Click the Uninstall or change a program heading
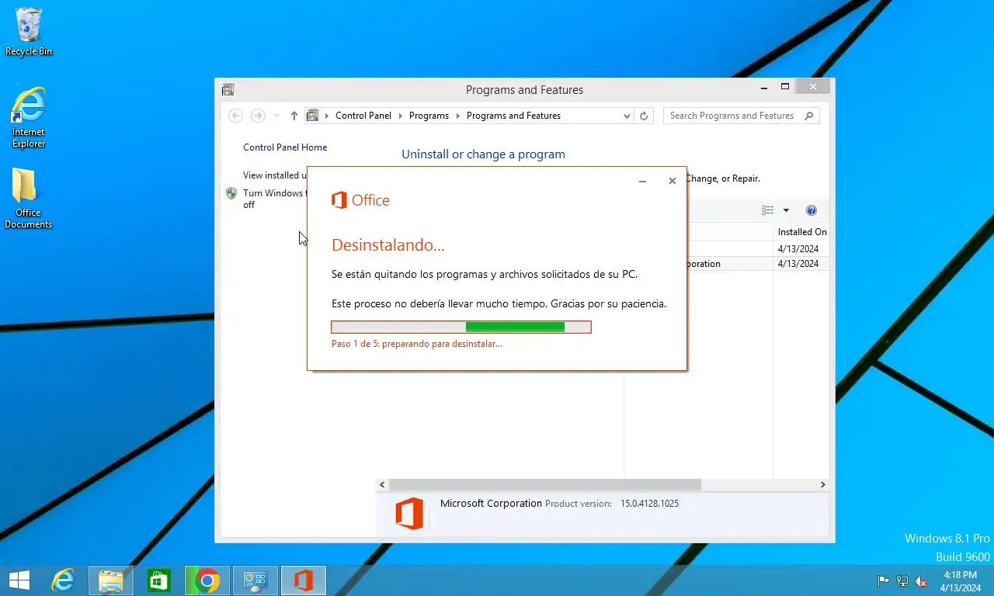This screenshot has width=994, height=596. [483, 154]
